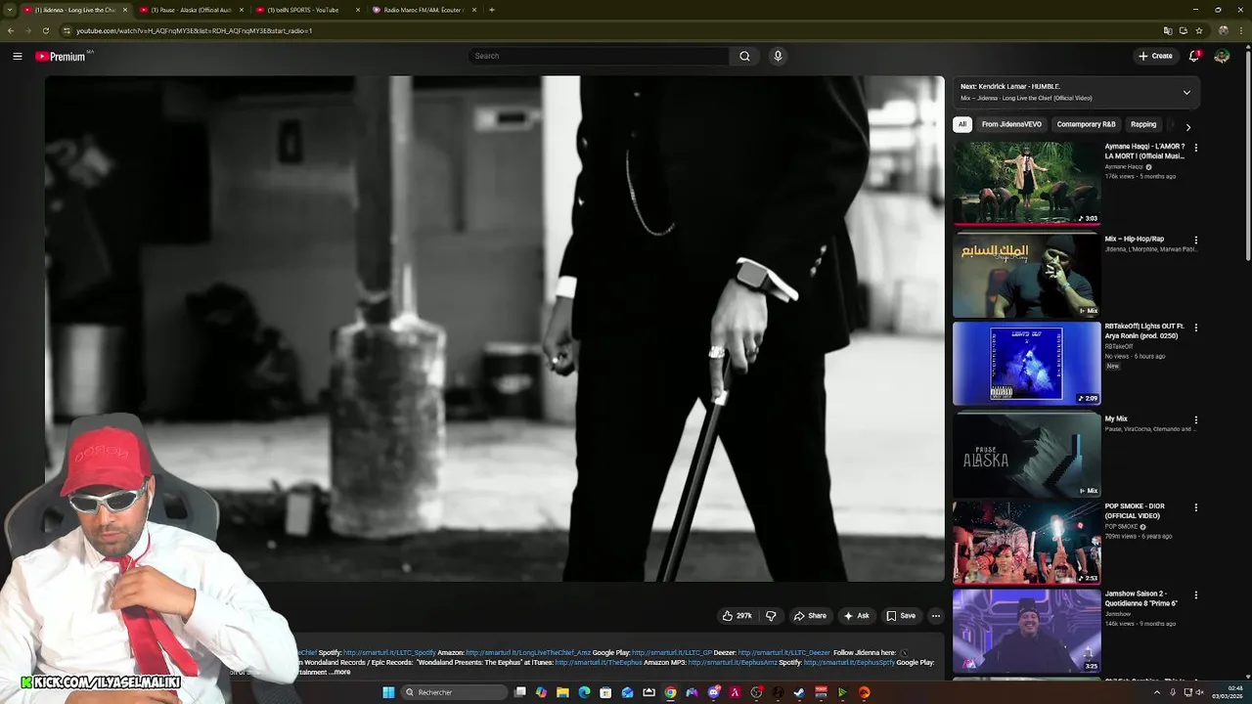Select the Rapping filter chip
This screenshot has width=1252, height=704.
click(1143, 124)
